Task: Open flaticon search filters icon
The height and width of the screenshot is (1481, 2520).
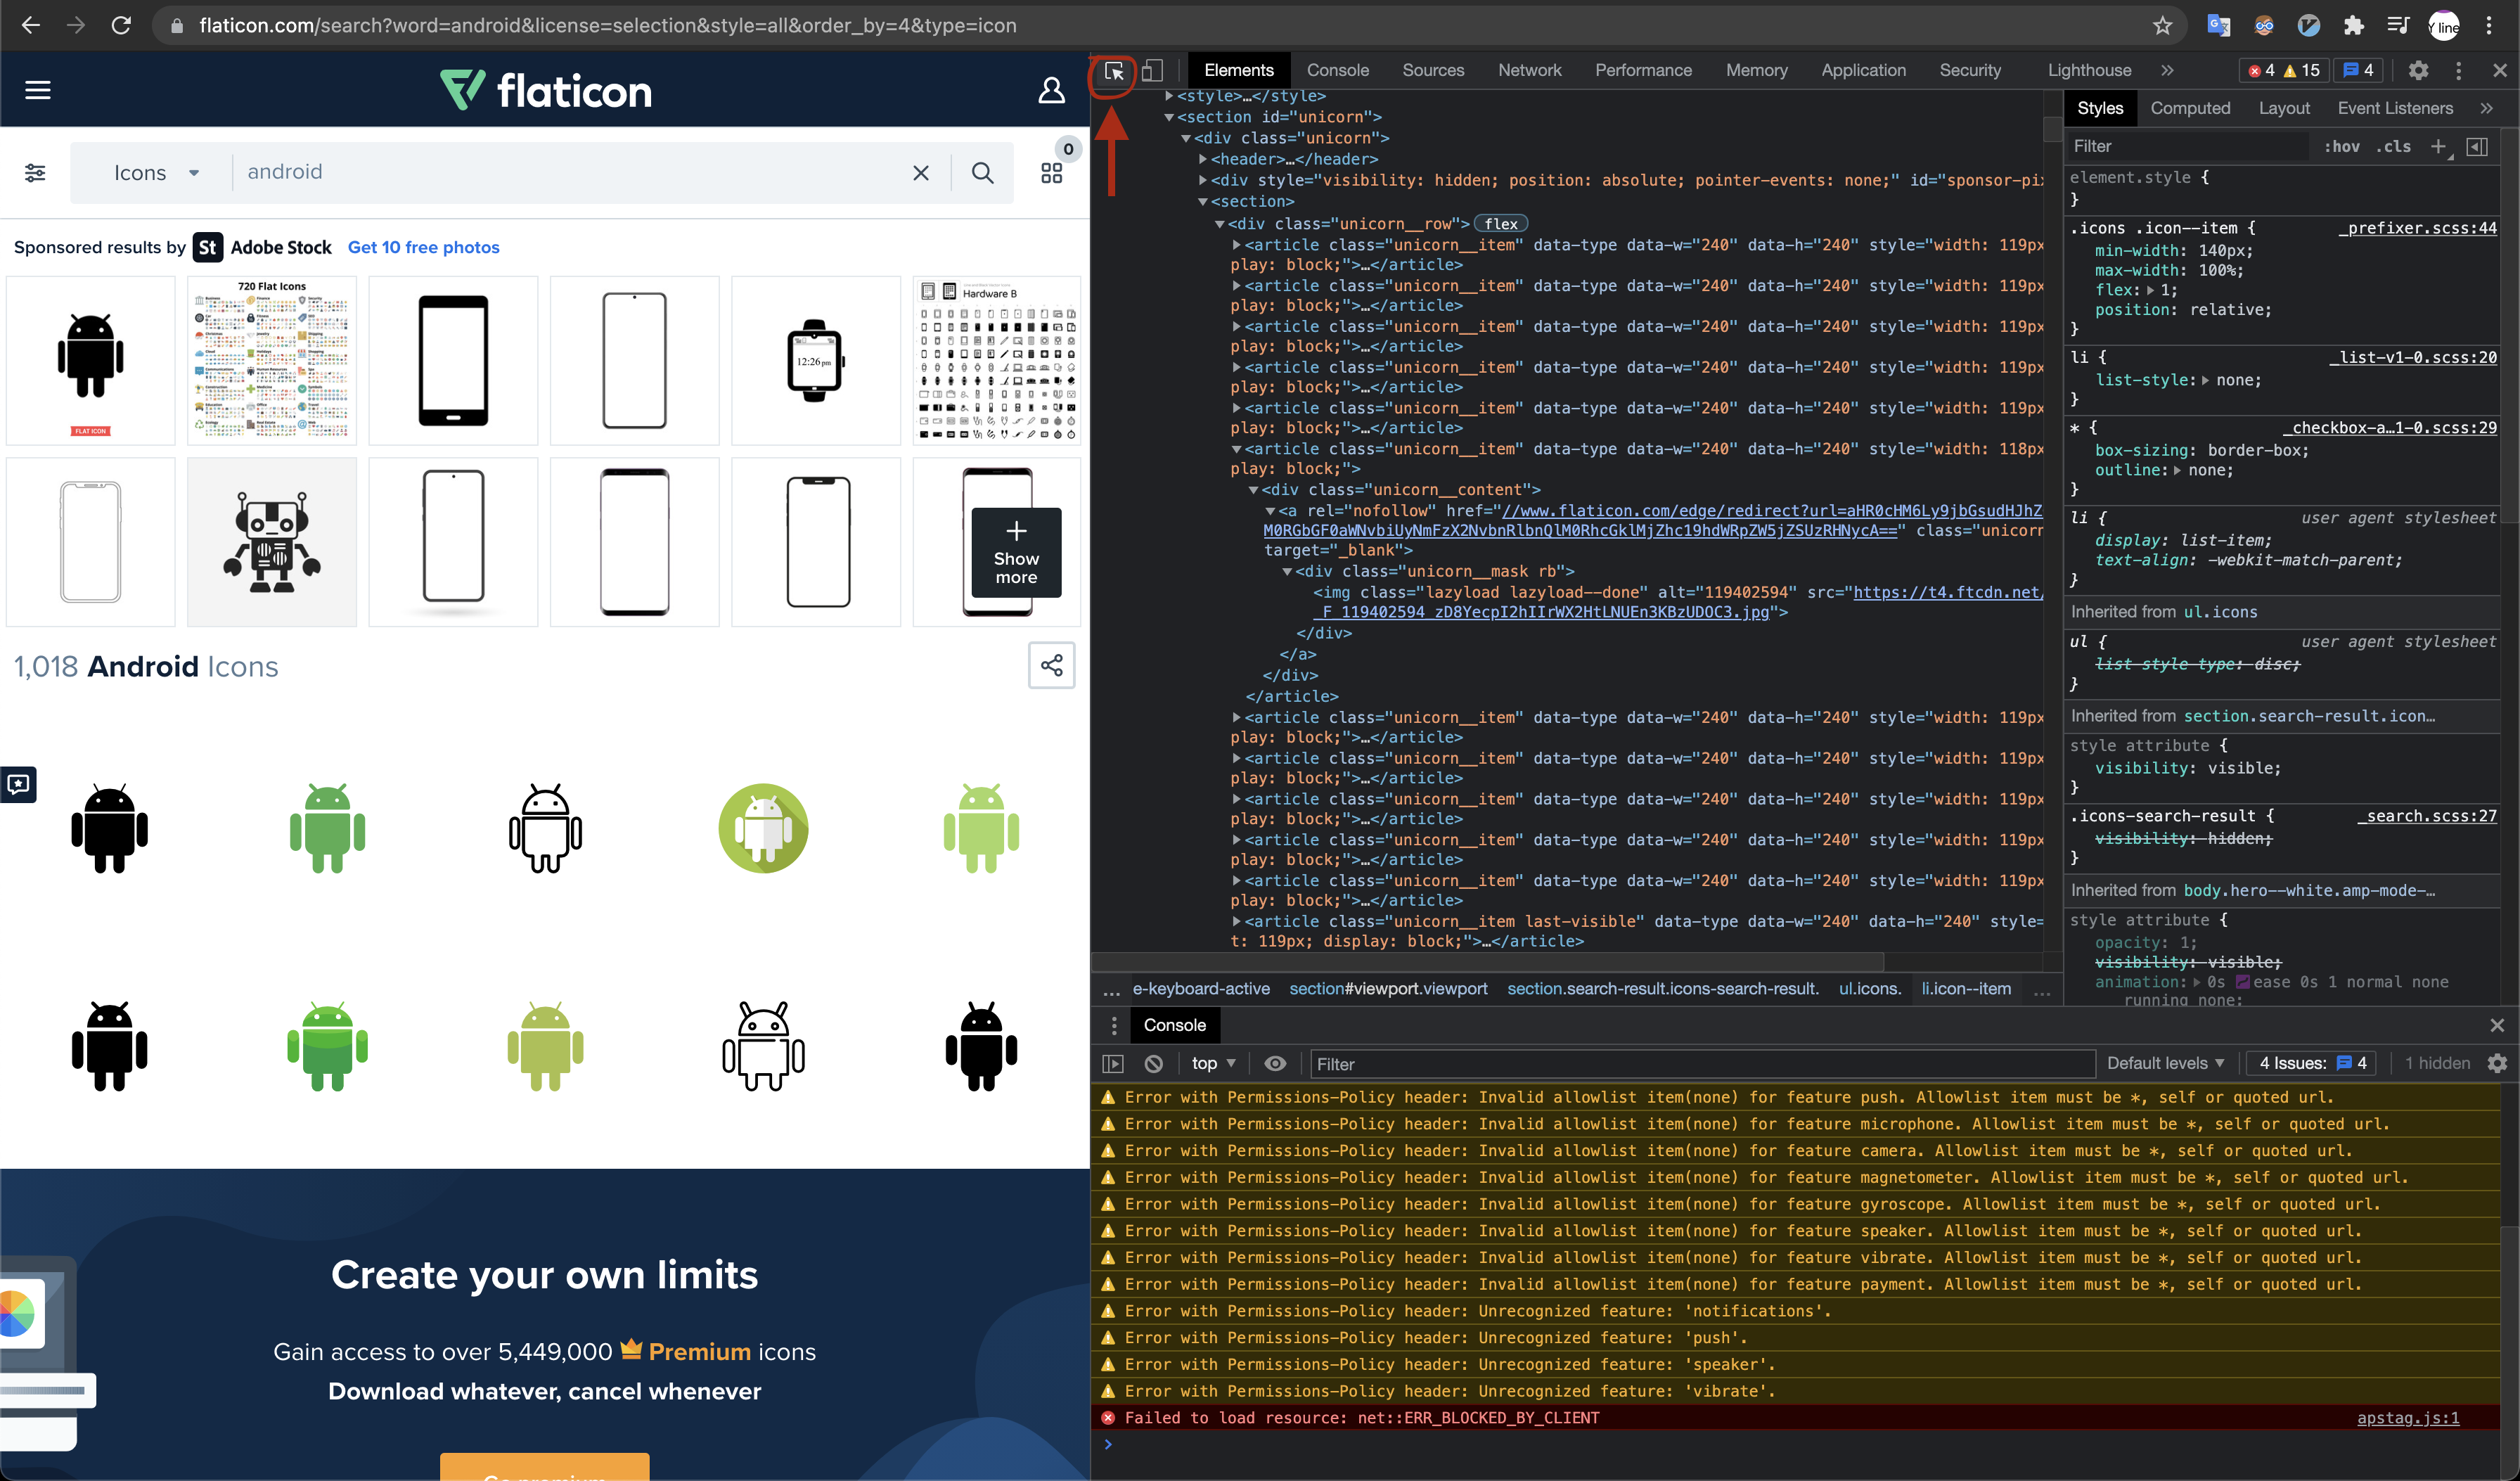Action: 35,173
